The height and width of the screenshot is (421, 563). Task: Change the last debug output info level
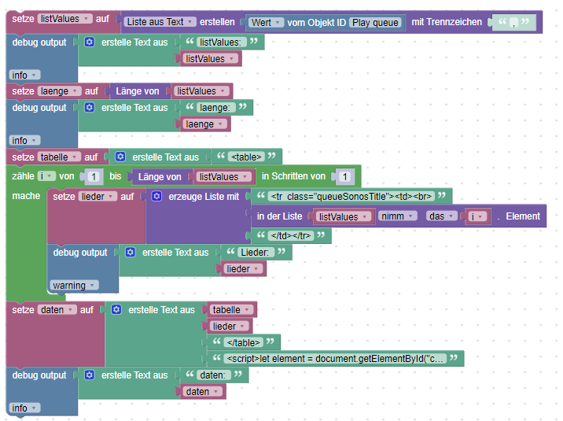pyautogui.click(x=24, y=408)
